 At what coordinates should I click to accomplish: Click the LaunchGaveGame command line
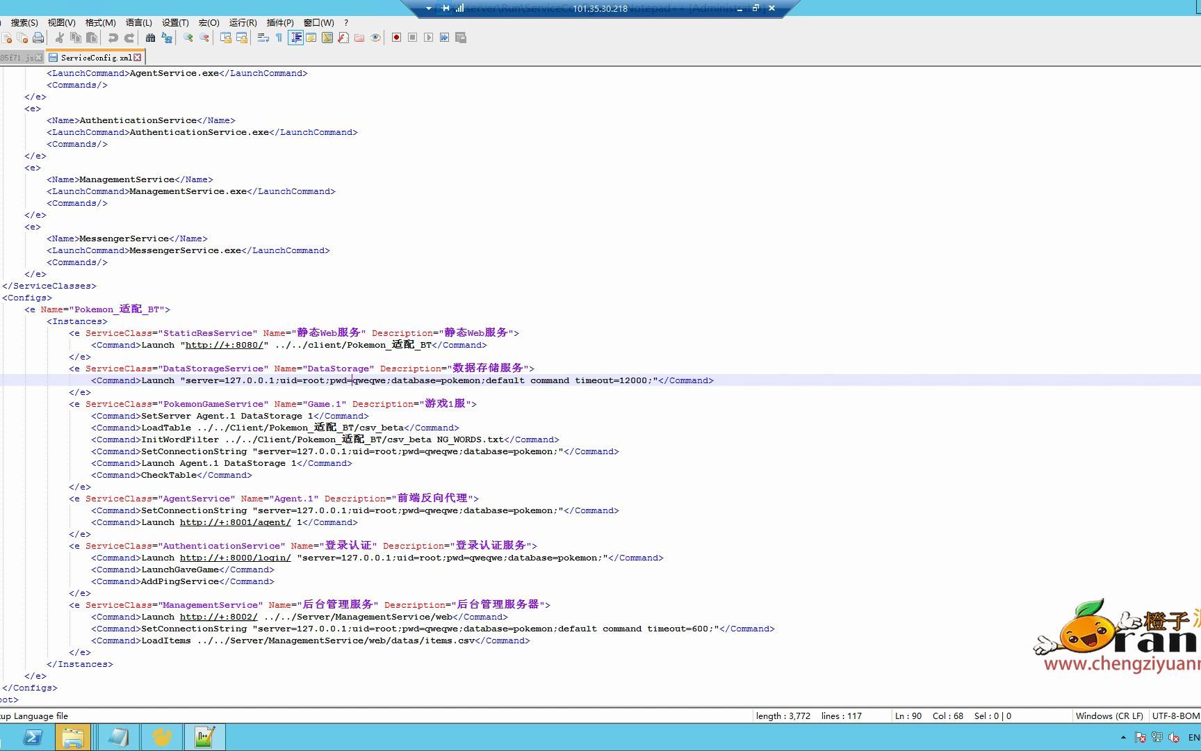pos(183,570)
